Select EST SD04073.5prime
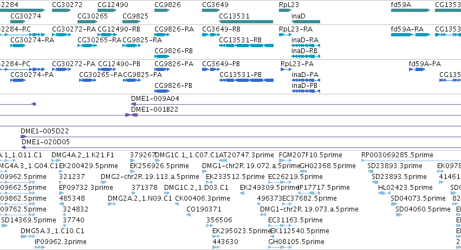The width and height of the screenshot is (461, 250). coord(418,199)
